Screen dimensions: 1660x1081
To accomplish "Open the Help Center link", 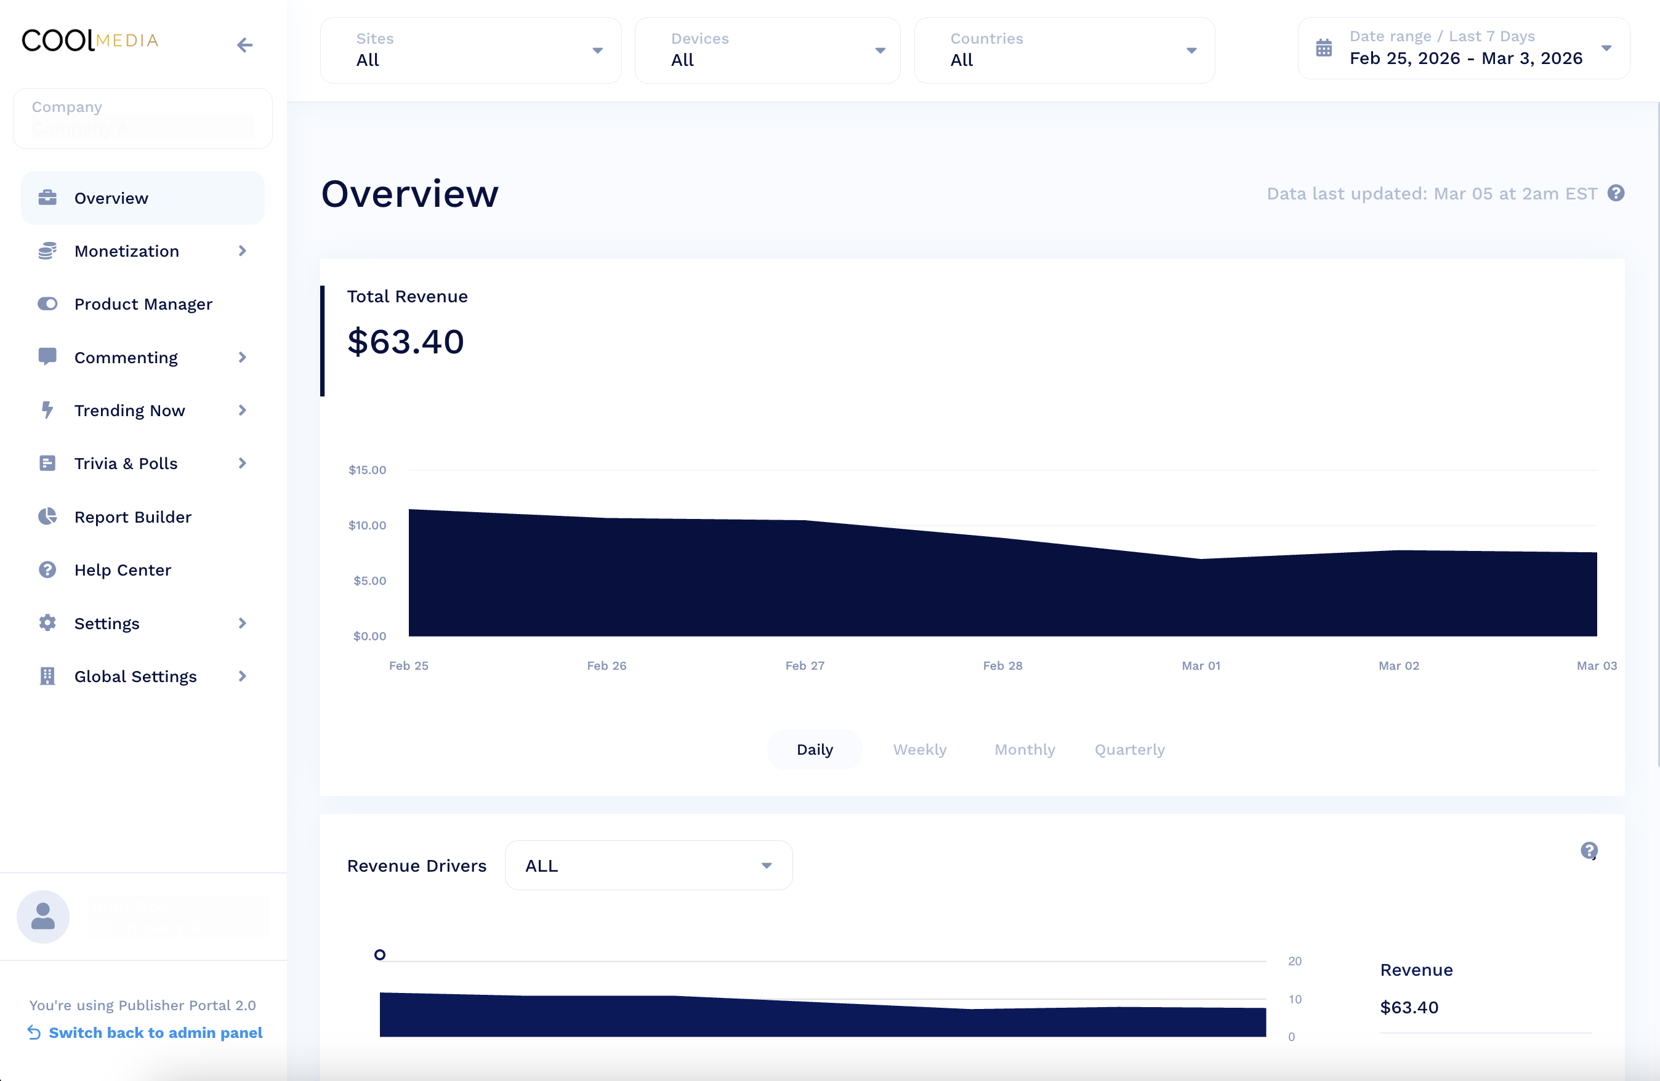I will pyautogui.click(x=123, y=570).
